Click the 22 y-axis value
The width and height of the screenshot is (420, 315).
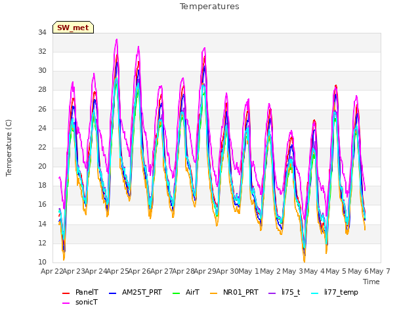coord(42,147)
